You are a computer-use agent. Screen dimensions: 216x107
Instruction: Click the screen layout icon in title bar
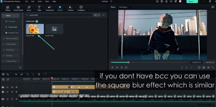click(157, 1)
